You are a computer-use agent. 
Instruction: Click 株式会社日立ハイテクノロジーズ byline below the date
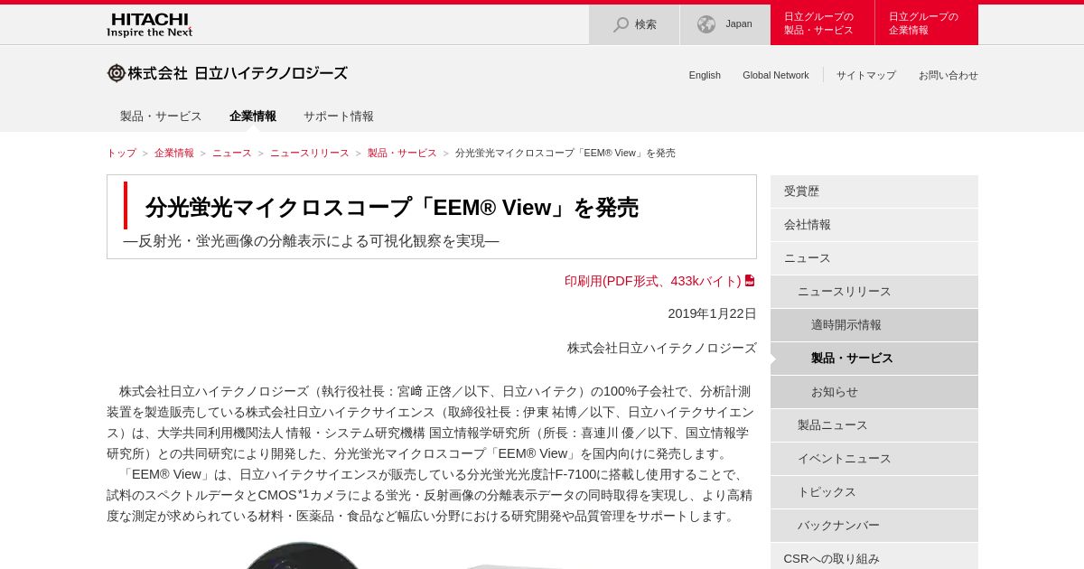click(662, 348)
